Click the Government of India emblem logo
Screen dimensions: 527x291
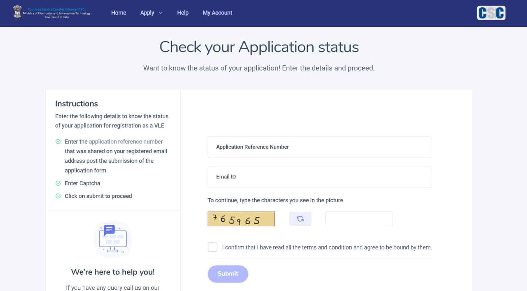pos(17,12)
